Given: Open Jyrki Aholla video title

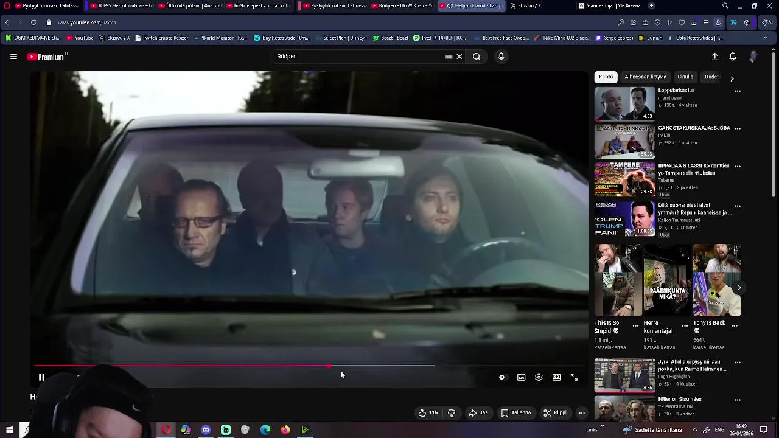Looking at the screenshot, I should click(x=693, y=366).
